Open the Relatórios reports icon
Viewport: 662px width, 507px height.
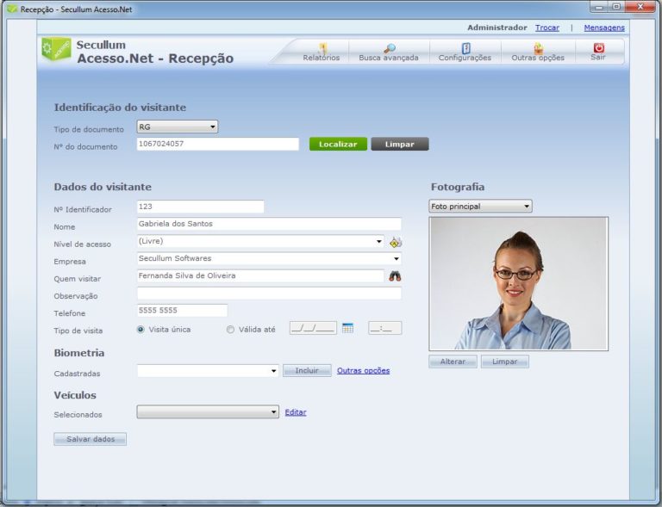(322, 48)
